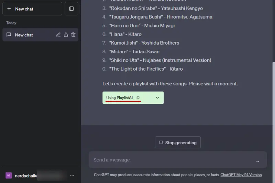Image resolution: width=275 pixels, height=183 pixels.
Task: Open the ChatGPT May 24 Version link
Action: click(241, 175)
